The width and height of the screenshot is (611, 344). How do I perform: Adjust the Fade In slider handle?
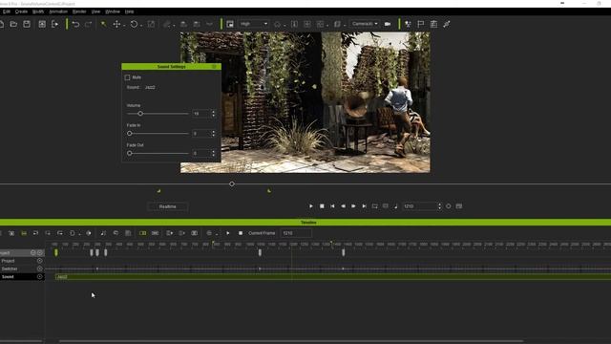130,134
